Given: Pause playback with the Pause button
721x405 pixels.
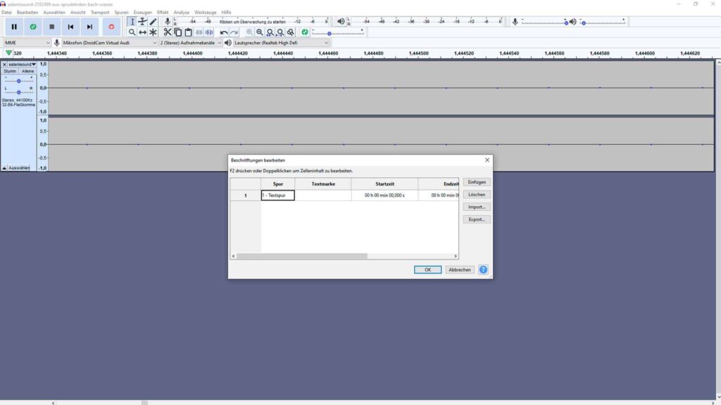Looking at the screenshot, I should (14, 27).
